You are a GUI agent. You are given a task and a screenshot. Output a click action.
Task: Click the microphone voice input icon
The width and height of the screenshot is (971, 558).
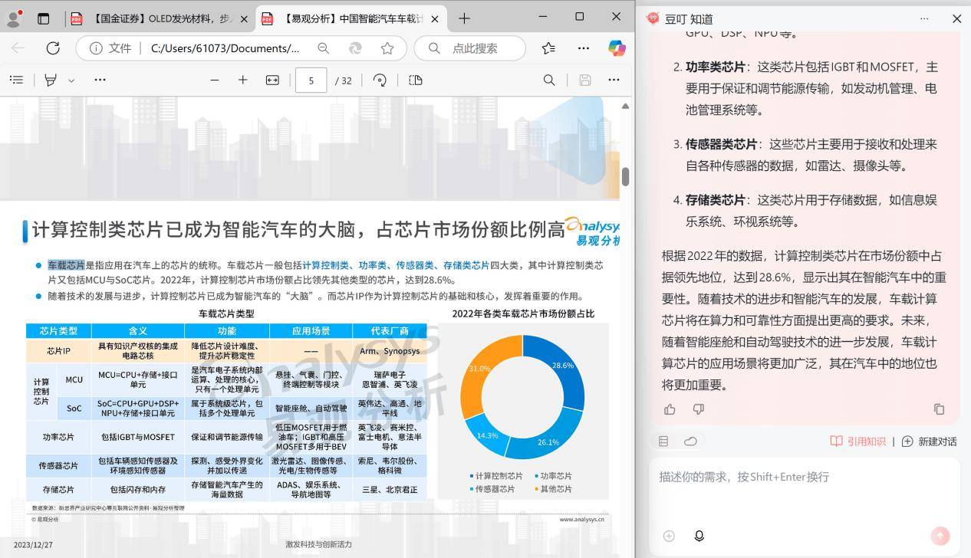tap(699, 536)
